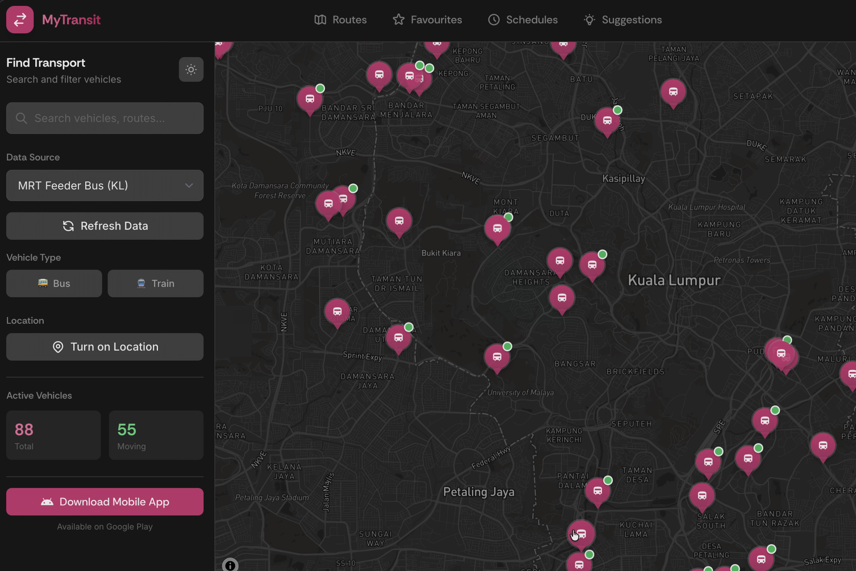Open the Favourites page
Viewport: 856px width, 571px height.
click(x=427, y=20)
